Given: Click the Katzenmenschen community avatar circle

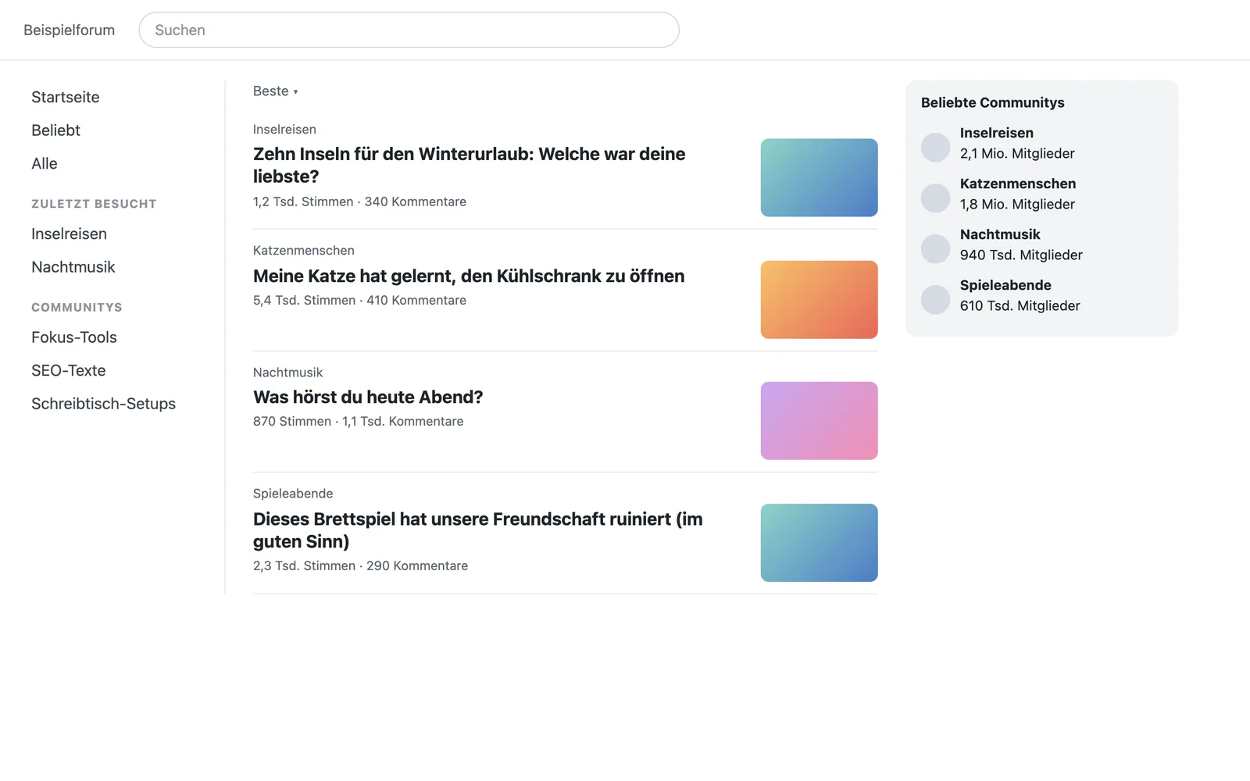Looking at the screenshot, I should coord(935,198).
